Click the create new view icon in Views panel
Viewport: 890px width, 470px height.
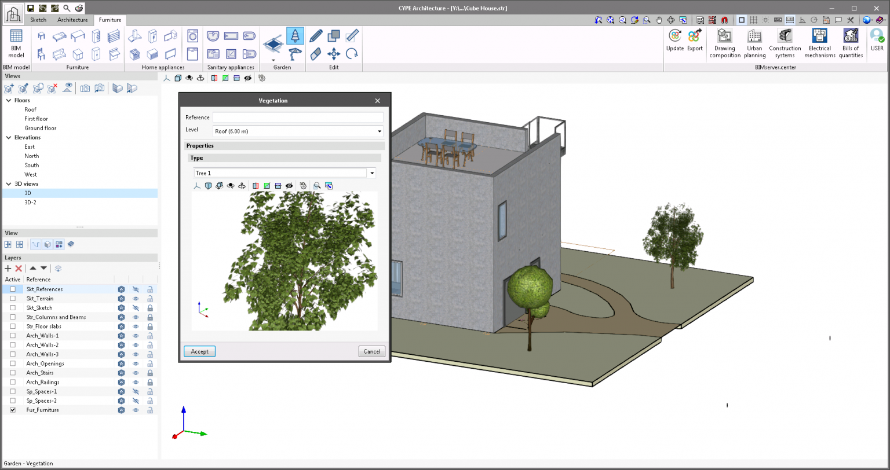8,88
